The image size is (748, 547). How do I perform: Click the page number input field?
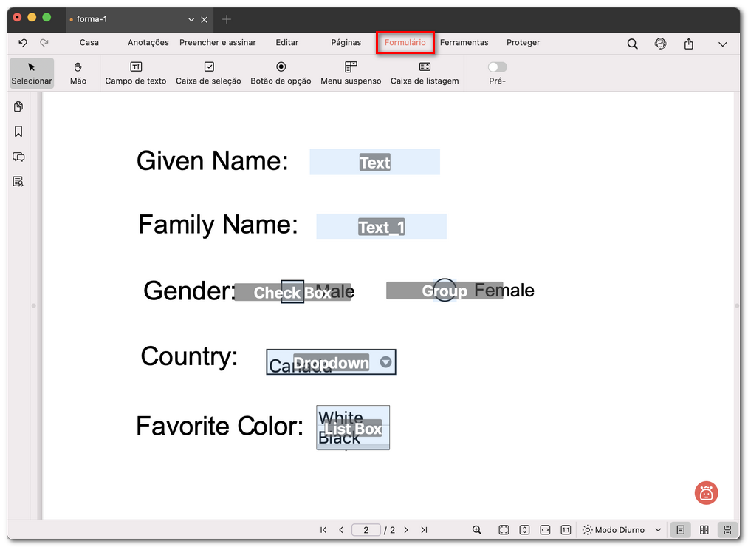point(366,529)
